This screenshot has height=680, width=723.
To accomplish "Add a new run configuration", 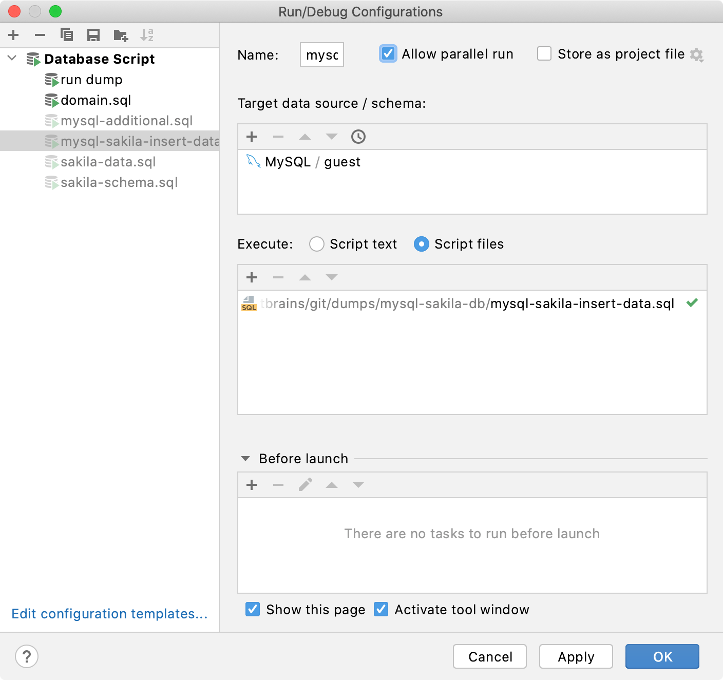I will pyautogui.click(x=13, y=35).
